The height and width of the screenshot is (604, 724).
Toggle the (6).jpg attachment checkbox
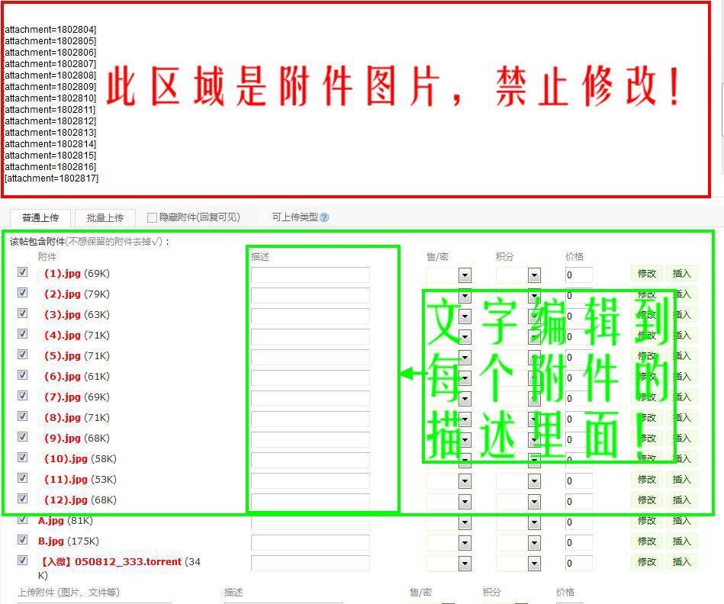23,374
